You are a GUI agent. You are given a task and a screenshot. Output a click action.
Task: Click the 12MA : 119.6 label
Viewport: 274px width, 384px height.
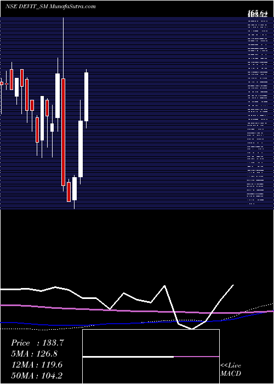(37, 365)
